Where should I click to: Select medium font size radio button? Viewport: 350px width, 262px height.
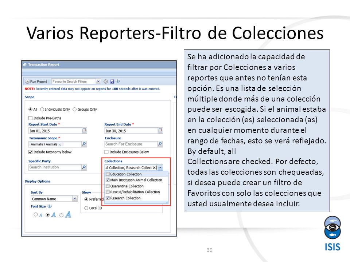point(47,215)
